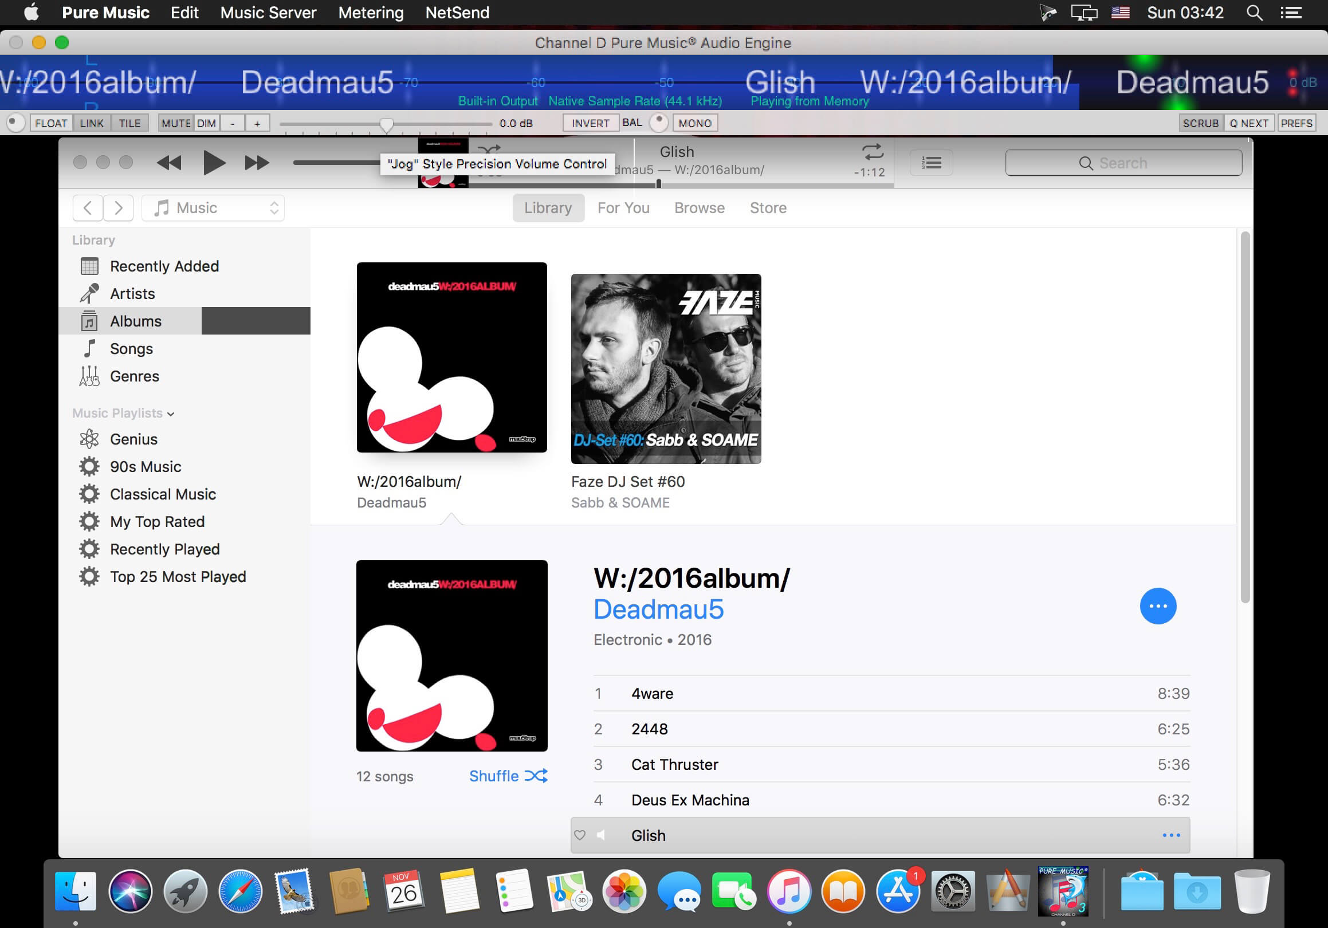1328x928 pixels.
Task: Select Albums in the sidebar
Action: click(184, 321)
